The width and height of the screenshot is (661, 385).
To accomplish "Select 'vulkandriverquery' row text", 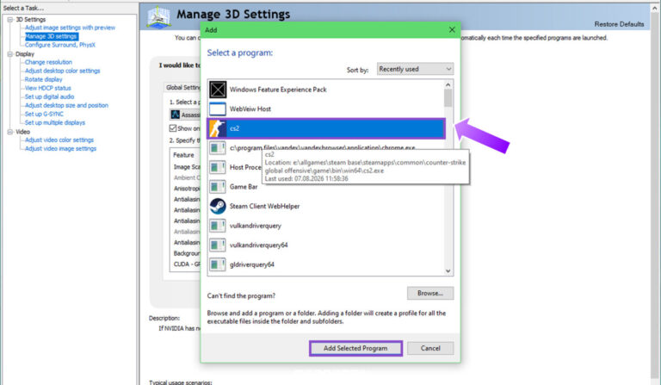I will click(255, 226).
